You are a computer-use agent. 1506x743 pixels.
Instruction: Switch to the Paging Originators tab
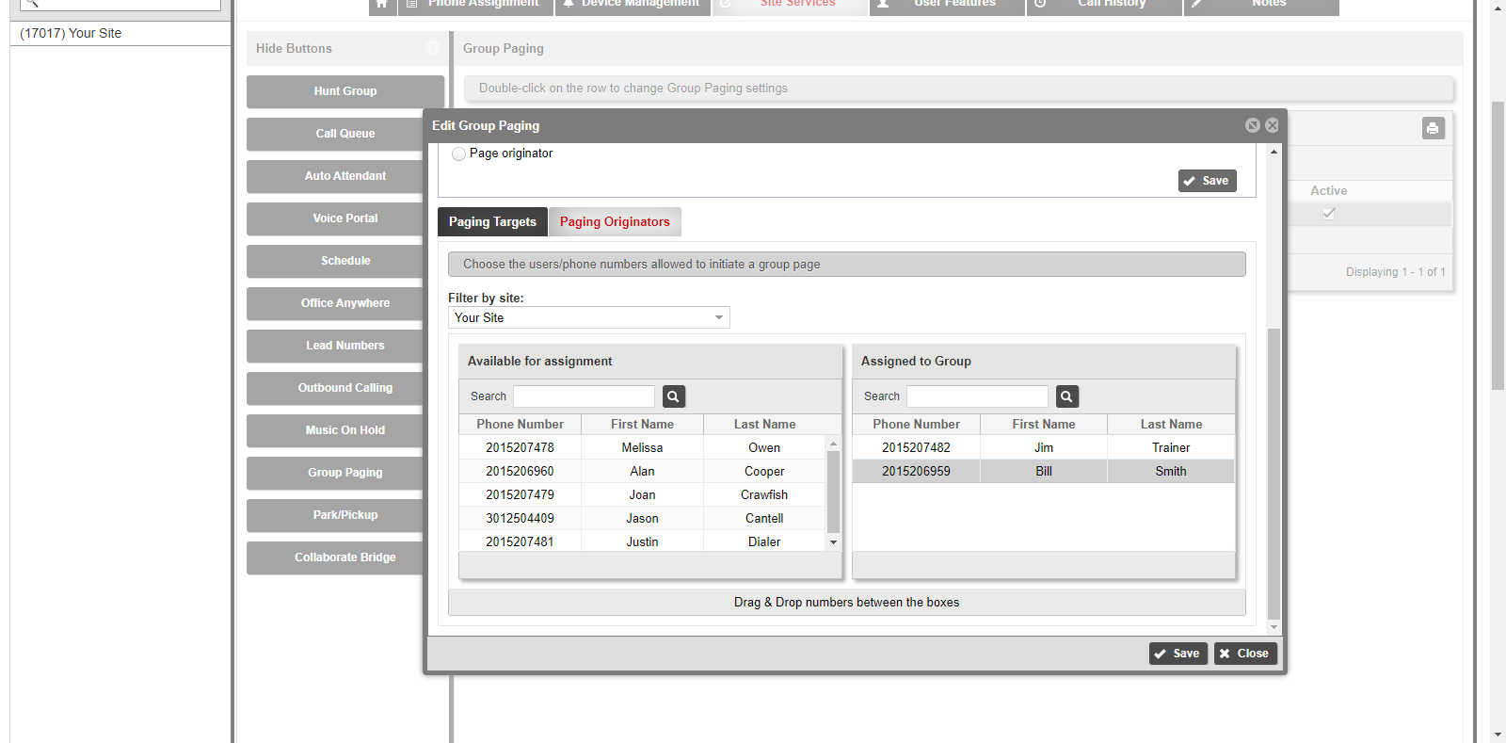pos(615,222)
